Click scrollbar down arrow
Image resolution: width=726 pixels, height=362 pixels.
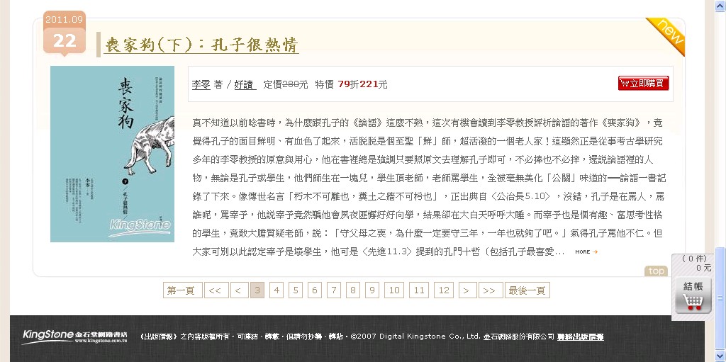point(720,356)
